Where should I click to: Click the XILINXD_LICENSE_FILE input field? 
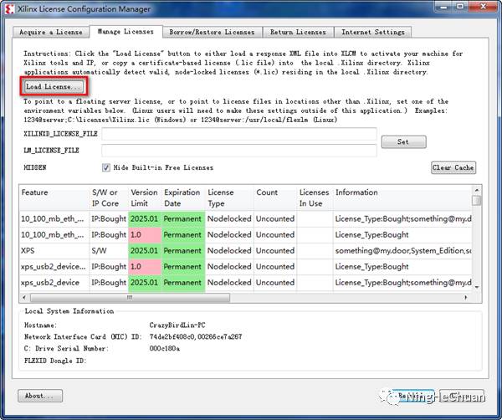(x=238, y=135)
